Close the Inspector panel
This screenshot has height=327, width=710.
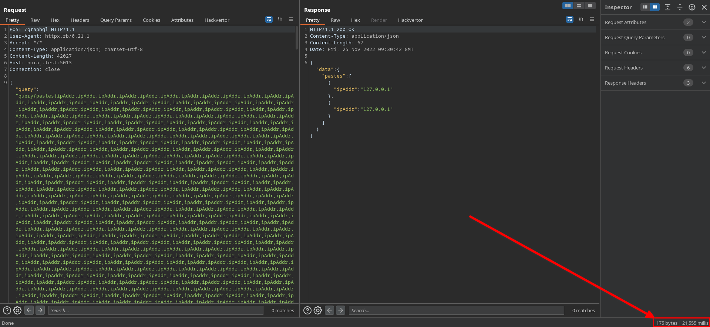704,7
